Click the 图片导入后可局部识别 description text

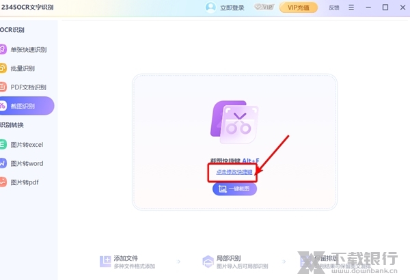pos(242,266)
